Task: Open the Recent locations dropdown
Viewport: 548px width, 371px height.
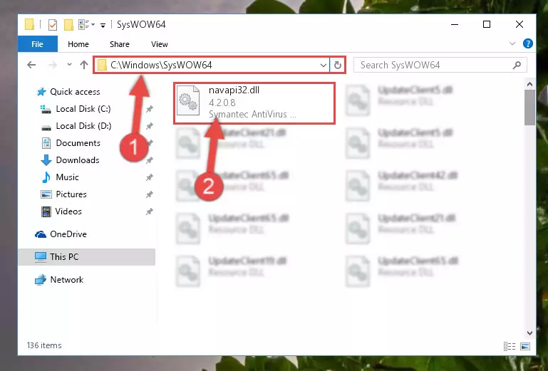Action: tap(69, 64)
